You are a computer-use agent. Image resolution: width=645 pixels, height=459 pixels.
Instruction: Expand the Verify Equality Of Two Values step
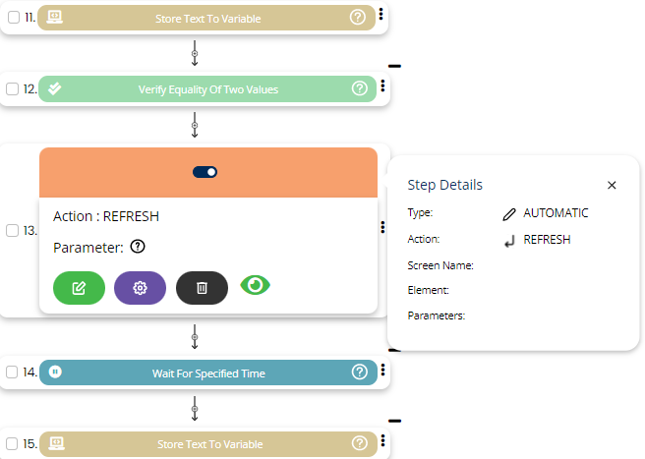tap(207, 89)
